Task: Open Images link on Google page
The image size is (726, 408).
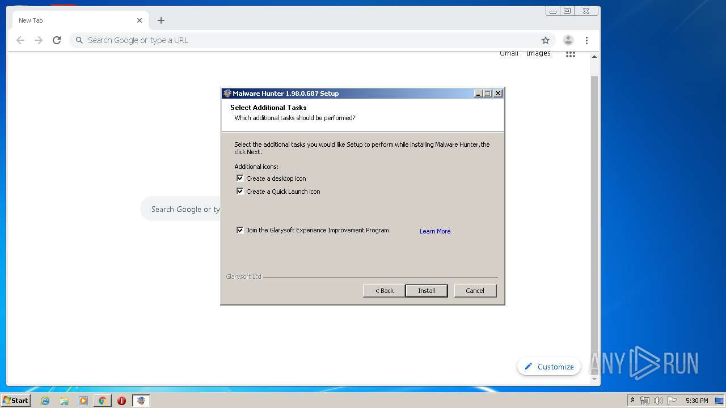Action: coord(538,53)
